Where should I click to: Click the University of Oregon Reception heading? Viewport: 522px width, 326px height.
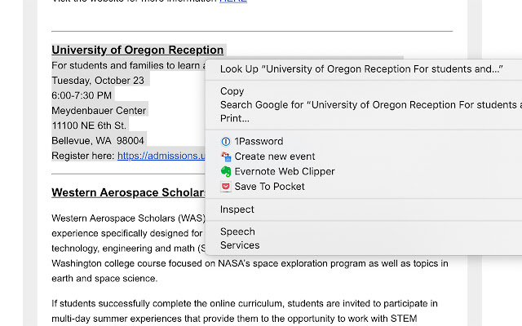[x=137, y=50]
